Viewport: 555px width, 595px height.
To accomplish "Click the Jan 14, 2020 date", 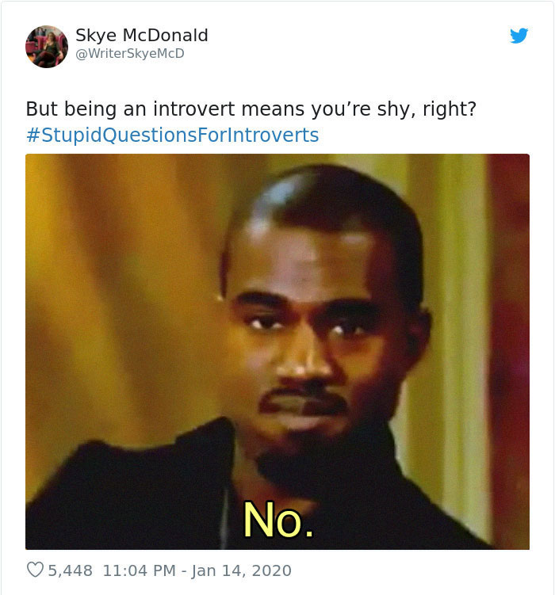I will click(x=242, y=570).
